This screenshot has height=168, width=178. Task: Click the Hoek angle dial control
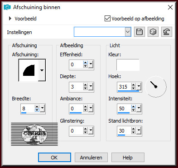(x=156, y=87)
